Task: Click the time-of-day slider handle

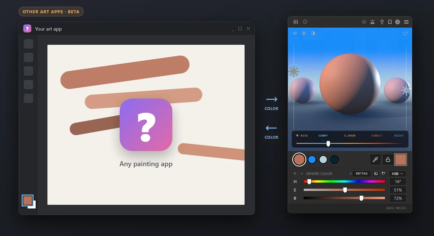Action: [x=328, y=144]
